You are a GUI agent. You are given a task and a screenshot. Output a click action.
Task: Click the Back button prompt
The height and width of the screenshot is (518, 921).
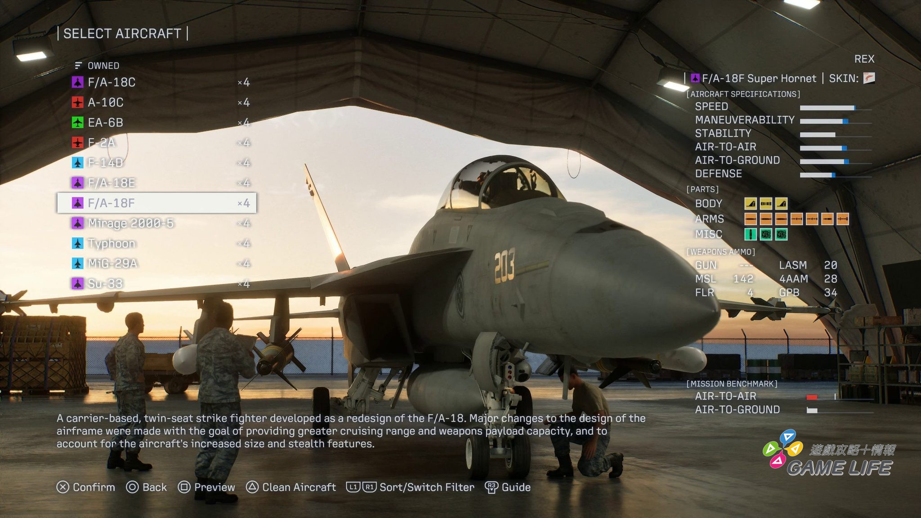pos(147,487)
